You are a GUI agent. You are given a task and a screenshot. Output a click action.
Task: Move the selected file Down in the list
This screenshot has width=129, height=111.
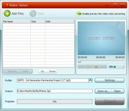[x=52, y=71]
